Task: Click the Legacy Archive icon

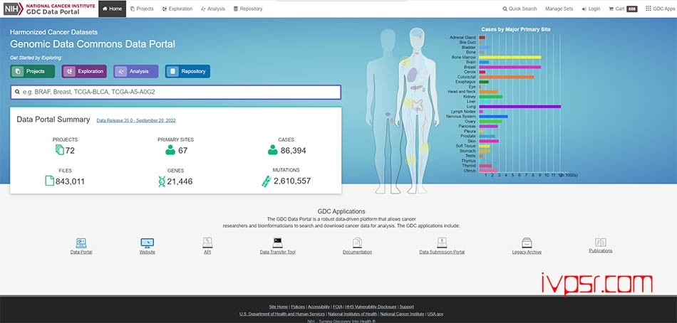Action: [527, 243]
